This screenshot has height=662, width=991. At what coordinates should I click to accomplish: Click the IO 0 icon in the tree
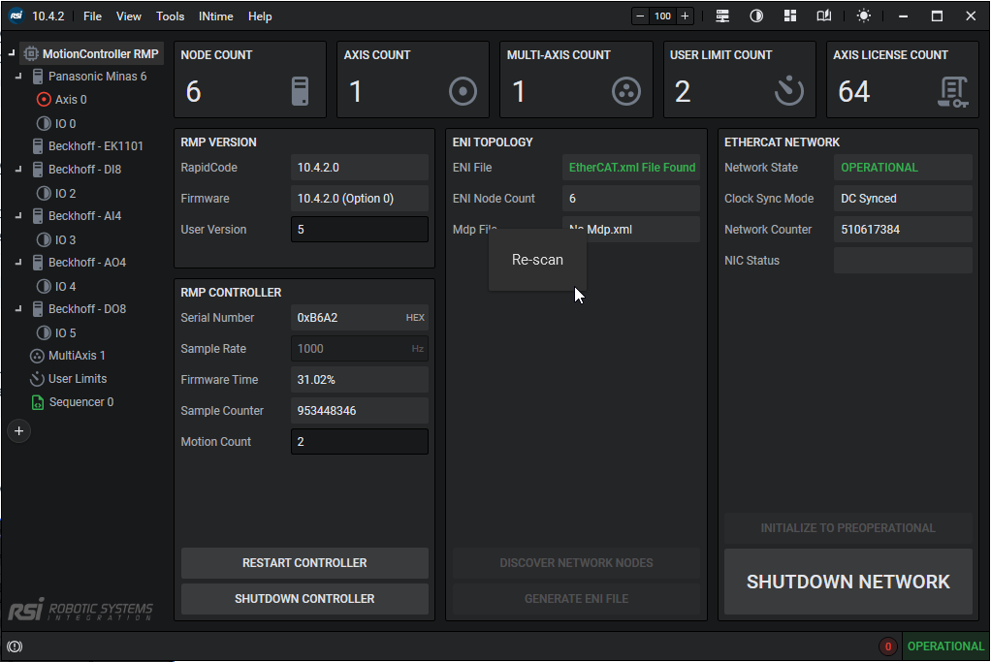44,123
